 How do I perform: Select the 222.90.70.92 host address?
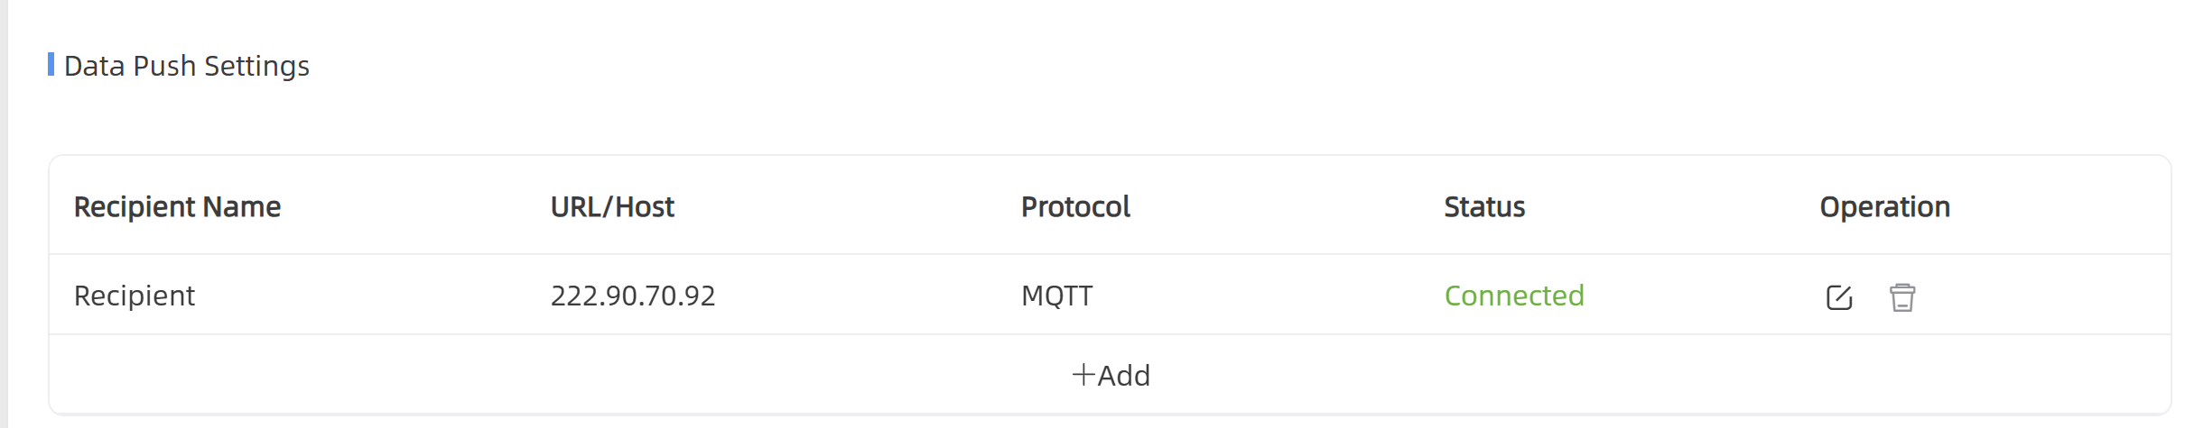point(632,296)
